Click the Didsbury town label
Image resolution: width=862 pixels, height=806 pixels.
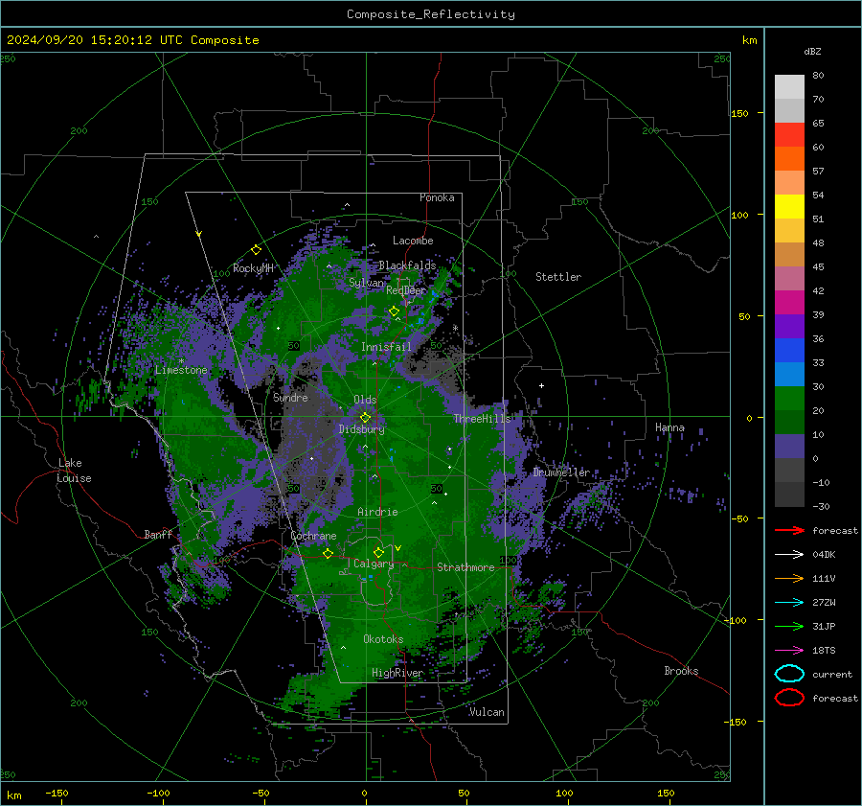pyautogui.click(x=361, y=429)
